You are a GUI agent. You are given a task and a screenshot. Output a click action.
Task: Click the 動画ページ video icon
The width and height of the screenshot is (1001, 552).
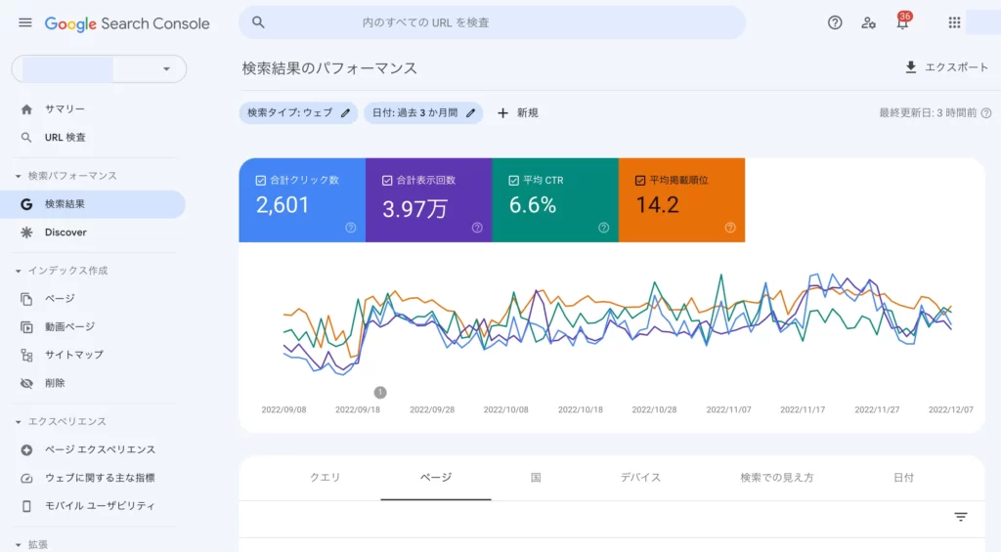click(x=26, y=326)
